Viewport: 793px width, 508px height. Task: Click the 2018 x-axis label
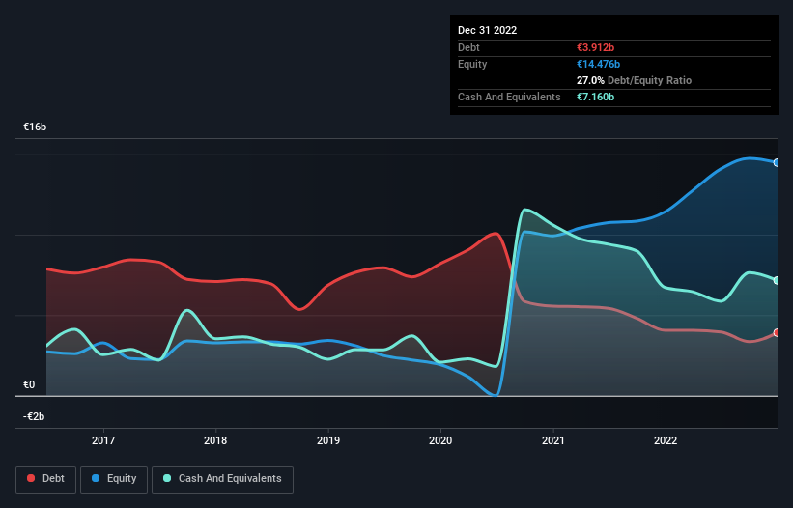click(x=215, y=440)
